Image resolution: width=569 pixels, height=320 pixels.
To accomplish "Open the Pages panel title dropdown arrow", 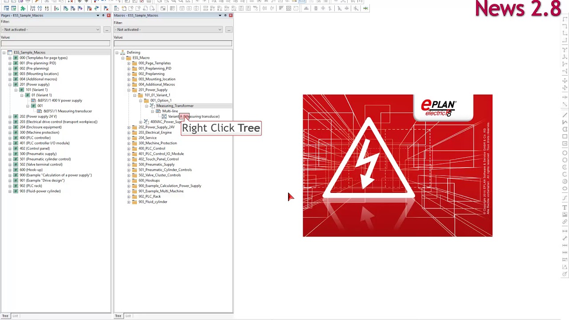I will click(98, 16).
